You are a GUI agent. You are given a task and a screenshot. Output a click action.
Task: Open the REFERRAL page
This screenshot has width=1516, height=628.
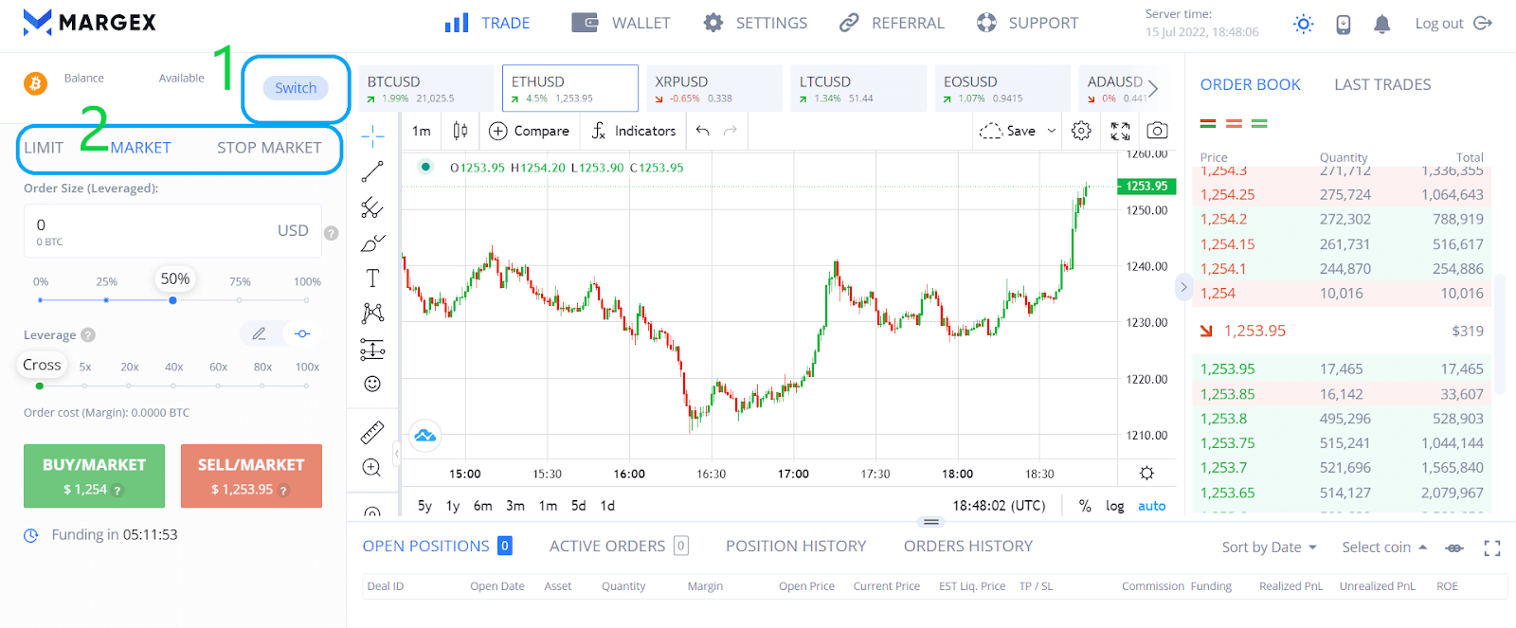[x=892, y=23]
